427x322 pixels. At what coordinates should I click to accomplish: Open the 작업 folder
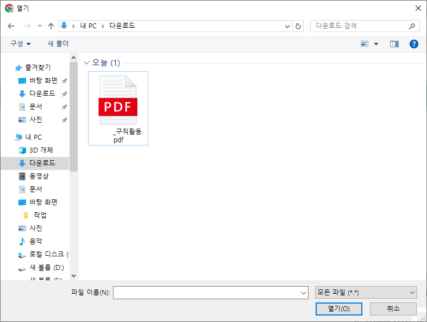40,215
